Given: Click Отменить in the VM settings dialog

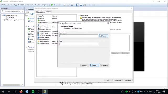Looking at the screenshot, I should click(118, 80).
